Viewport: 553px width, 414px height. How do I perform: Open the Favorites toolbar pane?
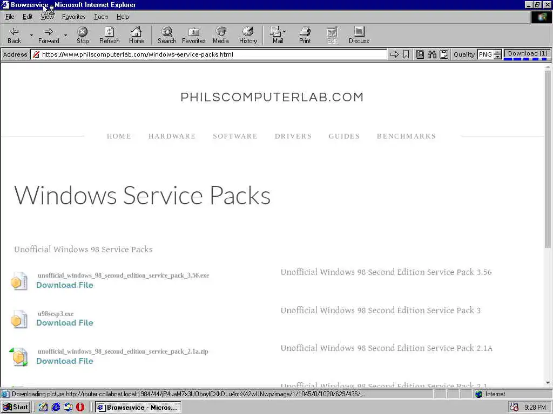[x=194, y=35]
